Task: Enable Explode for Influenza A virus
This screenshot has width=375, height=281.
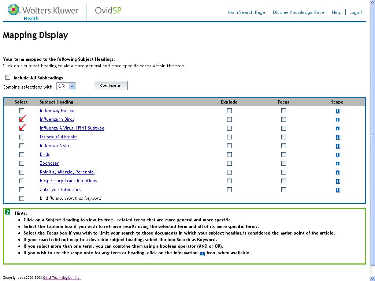Action: click(x=229, y=146)
